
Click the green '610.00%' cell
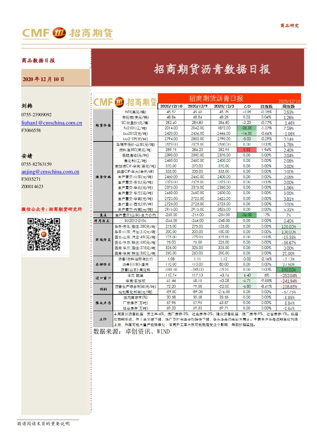[289, 270]
